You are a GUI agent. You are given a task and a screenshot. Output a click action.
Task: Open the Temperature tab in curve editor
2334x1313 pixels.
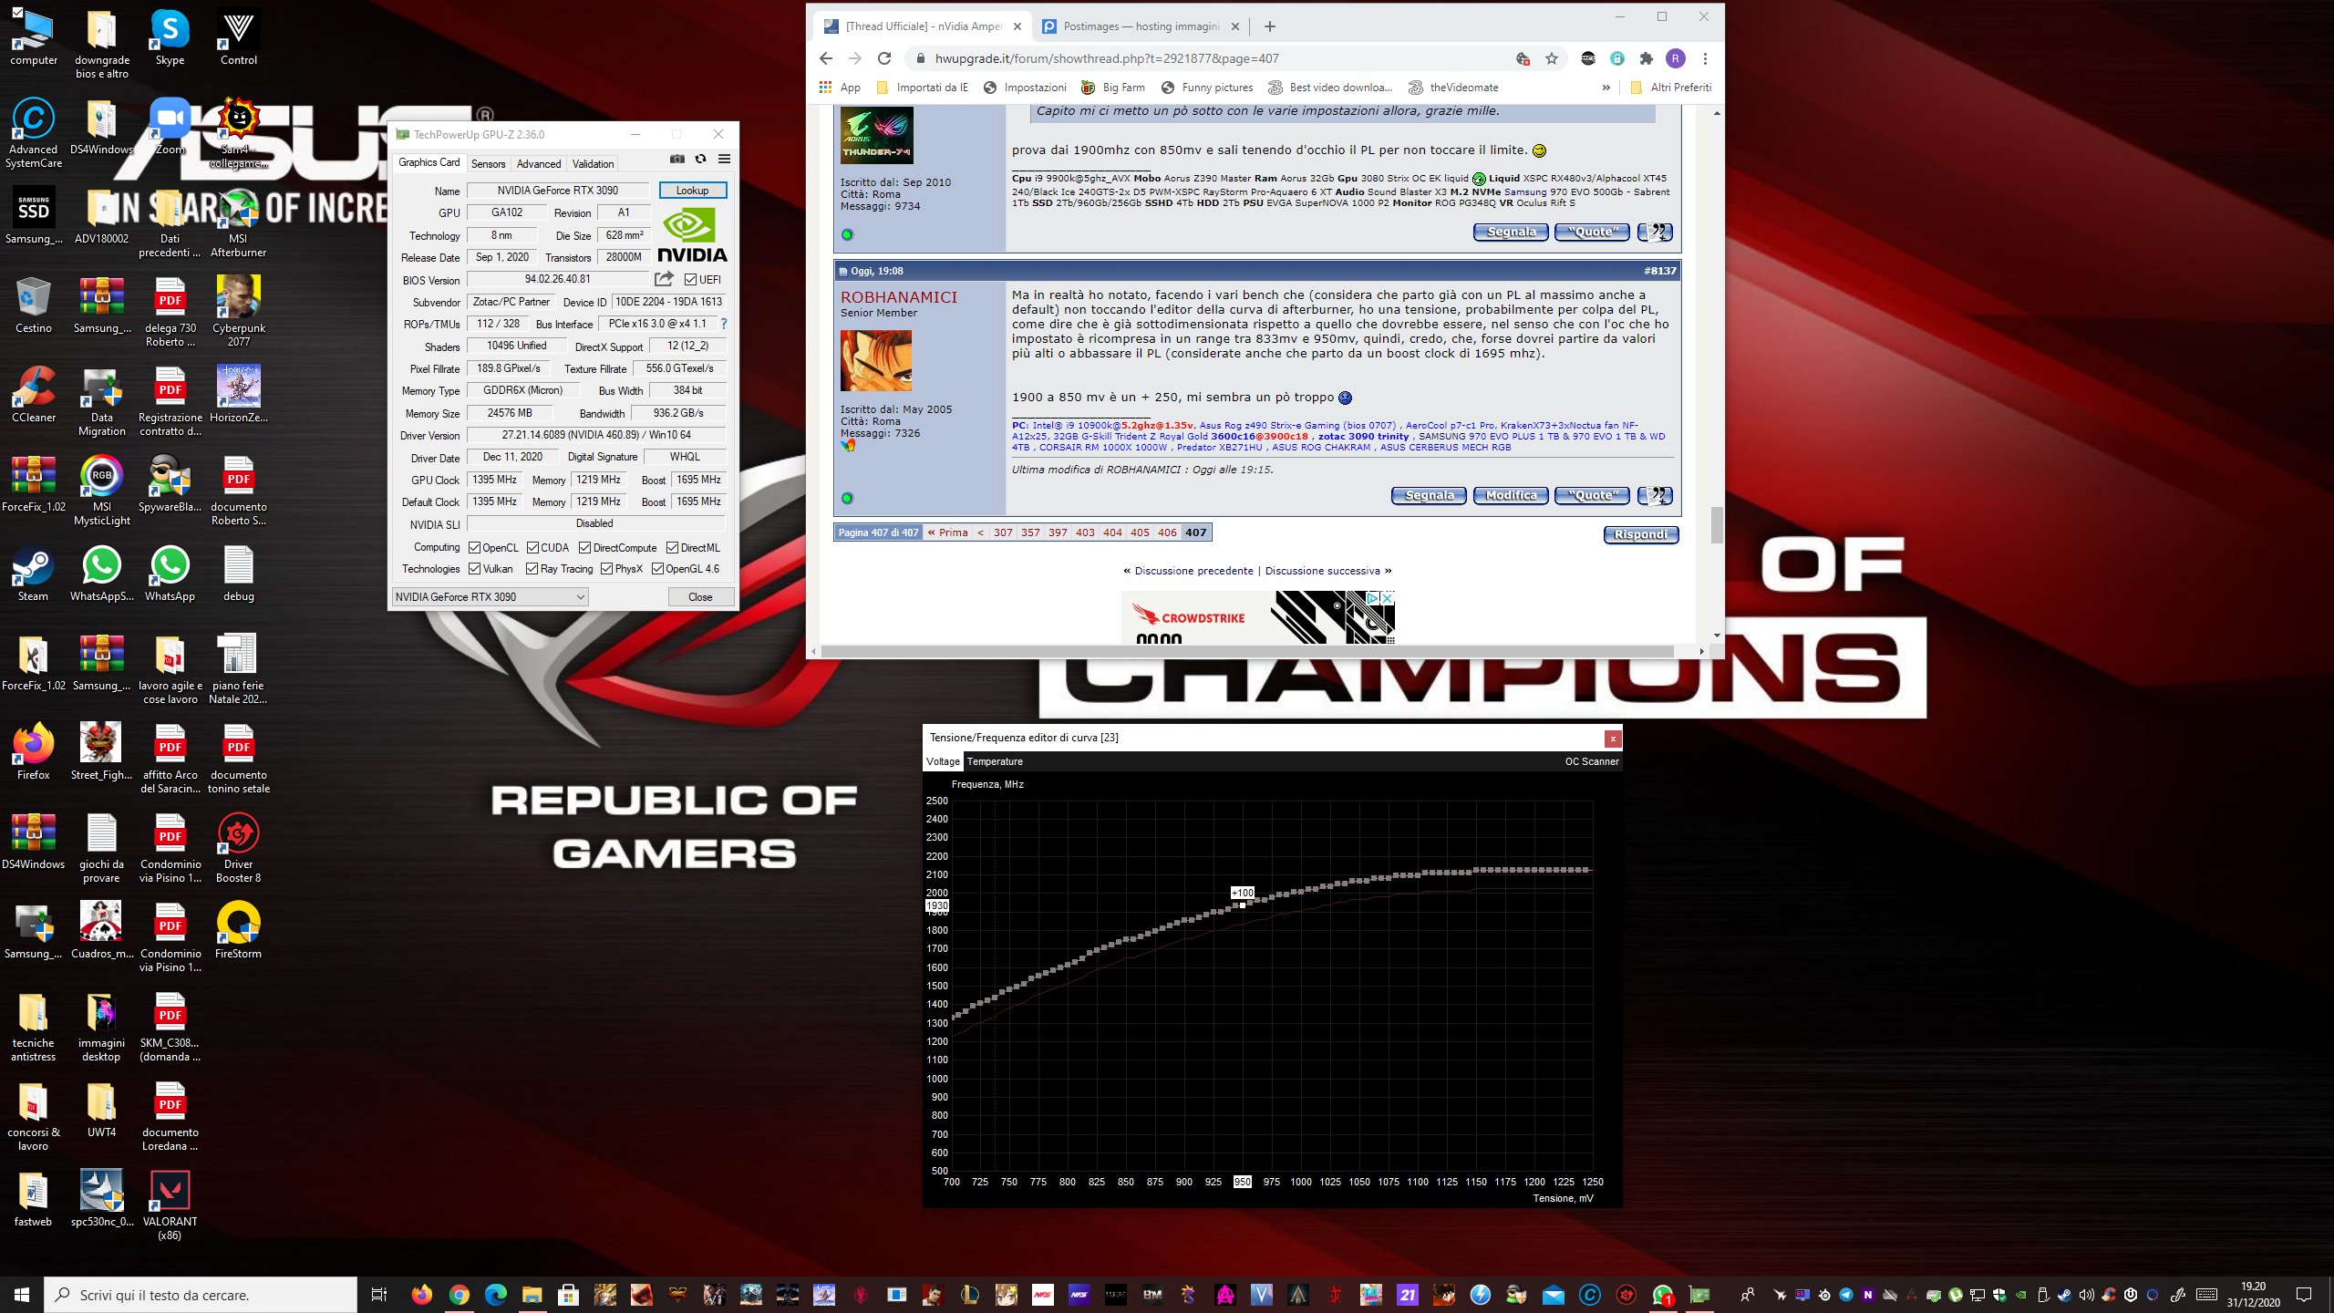(x=994, y=761)
